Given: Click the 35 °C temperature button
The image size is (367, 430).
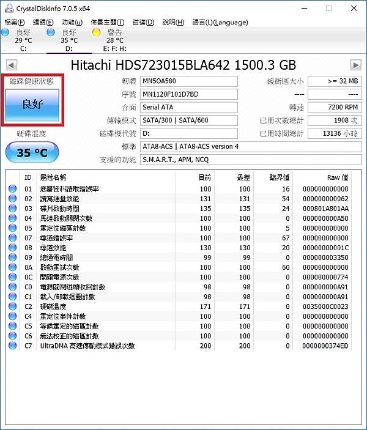Looking at the screenshot, I should 32,152.
